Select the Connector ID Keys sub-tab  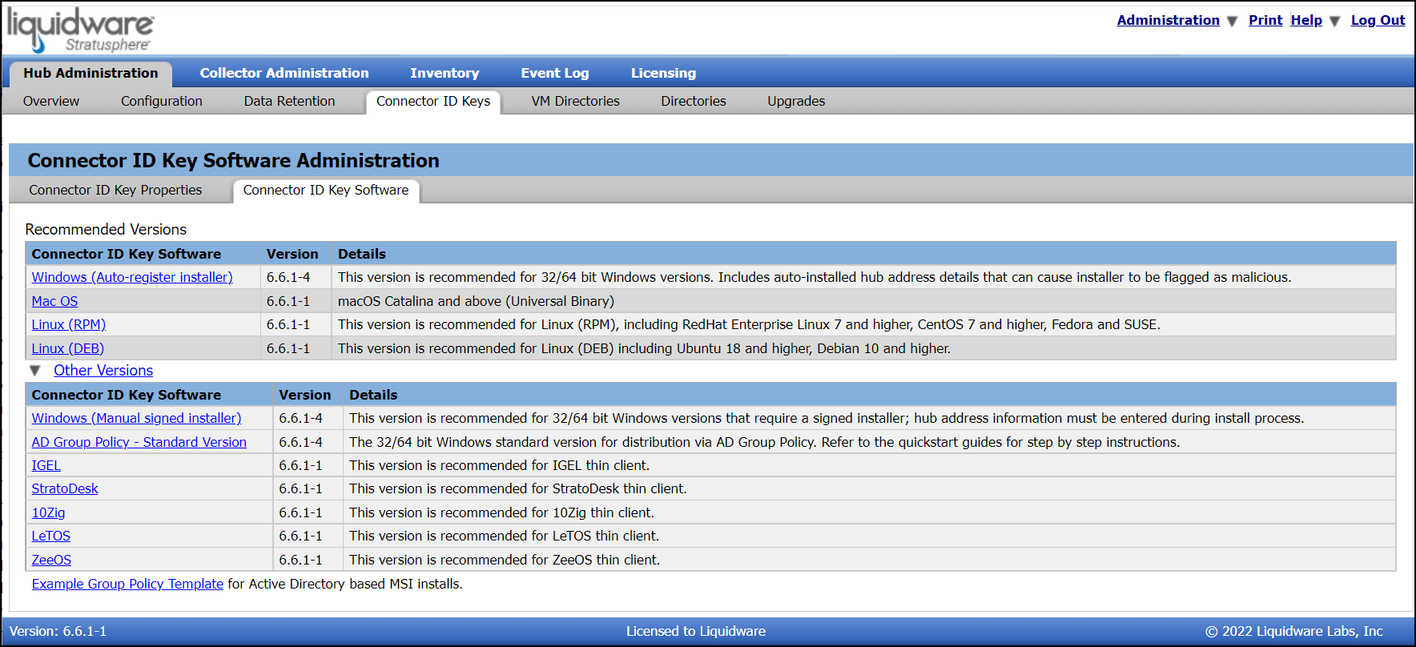433,102
